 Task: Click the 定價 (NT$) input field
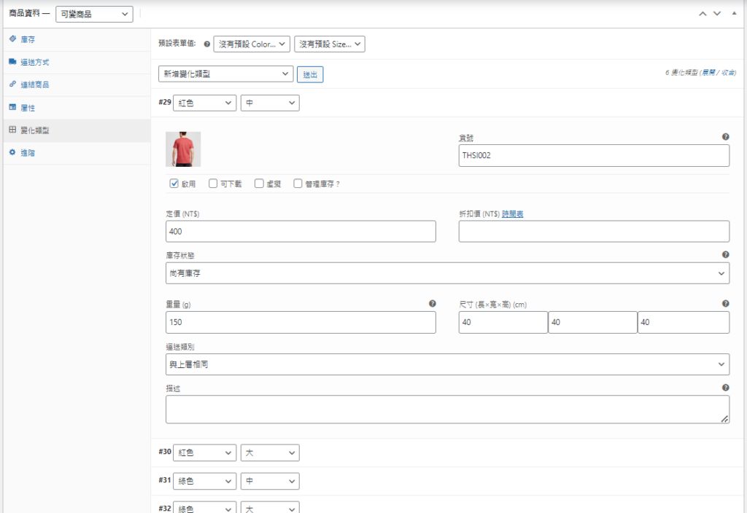(301, 231)
